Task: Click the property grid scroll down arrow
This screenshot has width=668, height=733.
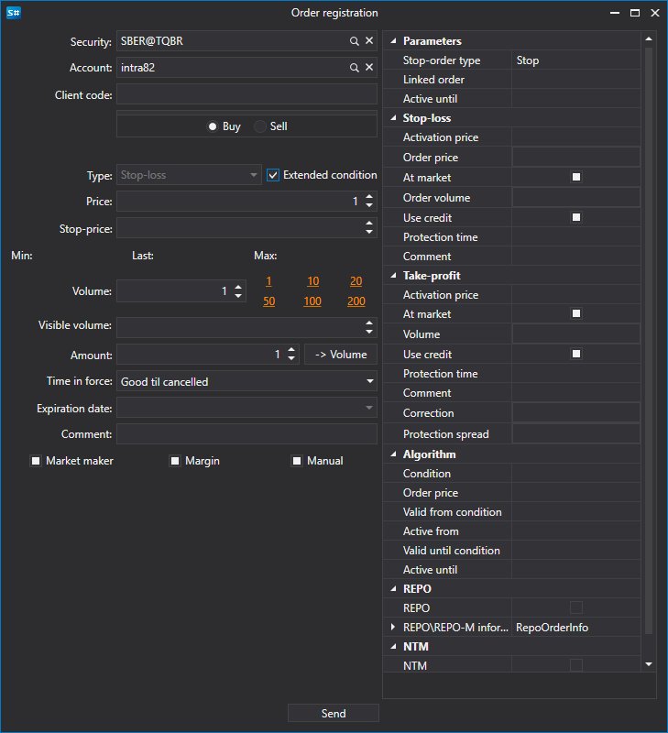Action: pos(649,664)
